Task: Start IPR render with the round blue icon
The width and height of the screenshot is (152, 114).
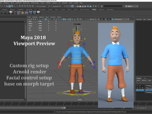Action: pos(88,6)
